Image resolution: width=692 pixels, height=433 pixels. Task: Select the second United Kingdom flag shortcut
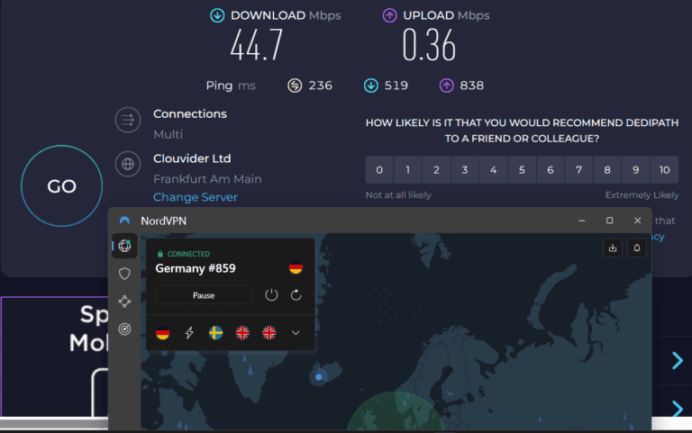click(x=269, y=333)
